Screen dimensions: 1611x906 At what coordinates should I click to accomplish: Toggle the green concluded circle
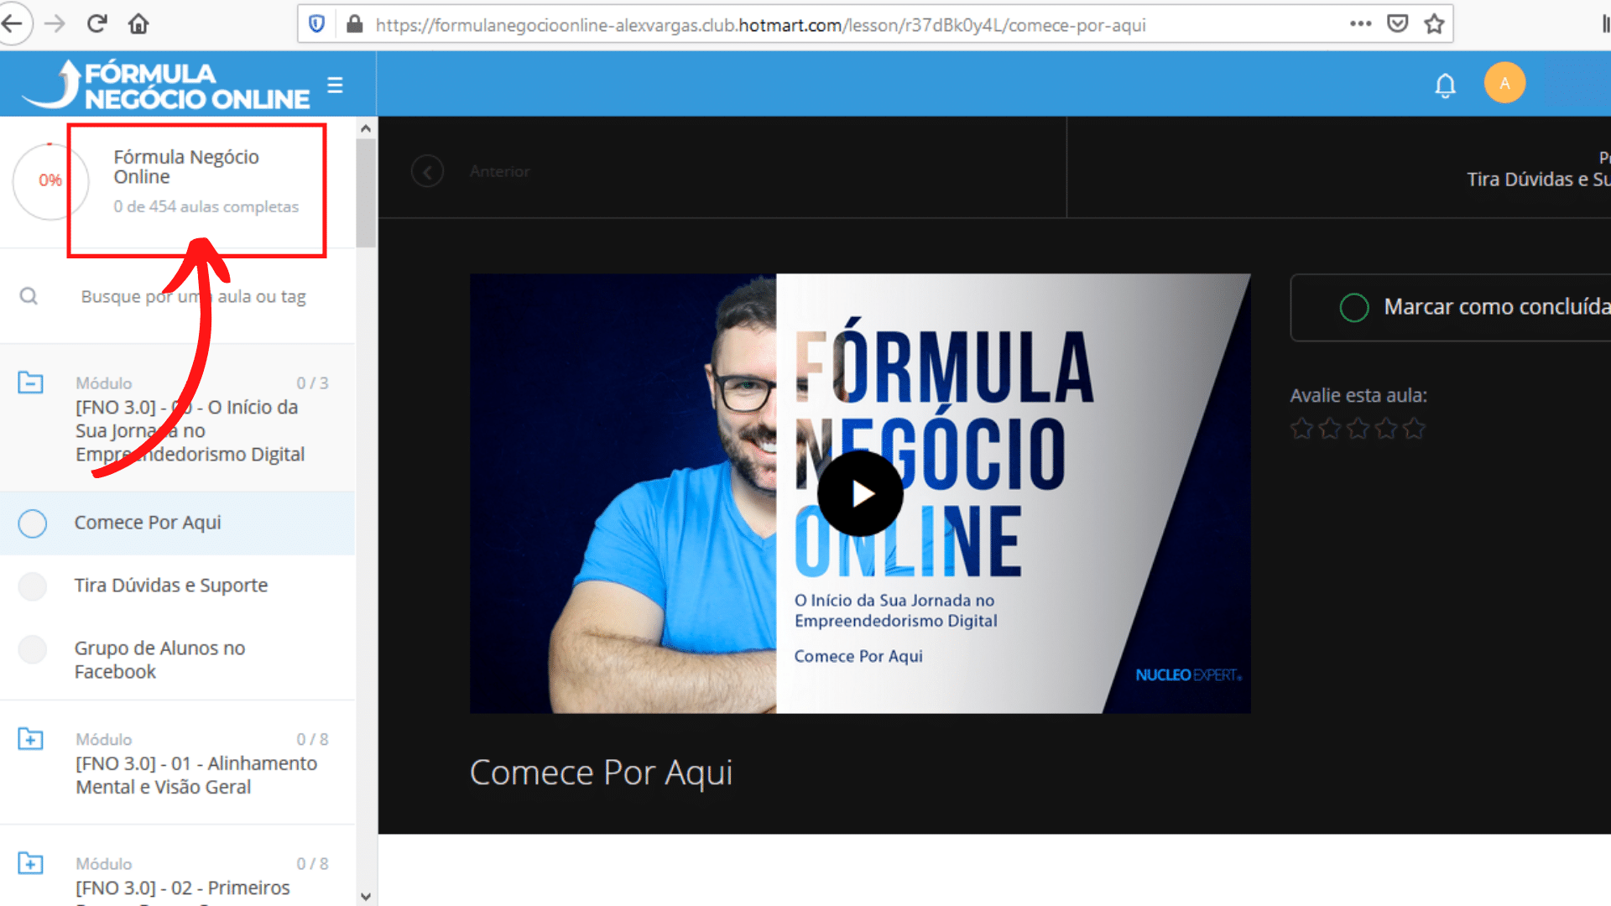pos(1354,308)
